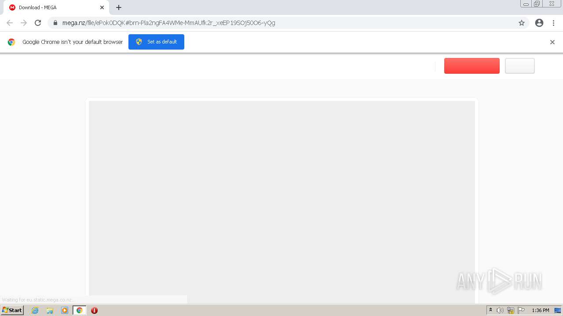Open the volume speaker tray icon

tap(500, 310)
